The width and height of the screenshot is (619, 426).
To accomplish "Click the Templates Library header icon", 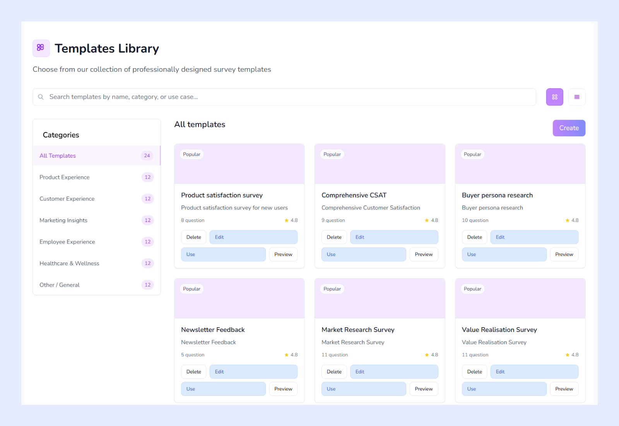I will point(41,48).
